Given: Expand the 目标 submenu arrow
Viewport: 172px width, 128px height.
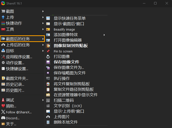Looking at the screenshot, I should pyautogui.click(x=43, y=51).
